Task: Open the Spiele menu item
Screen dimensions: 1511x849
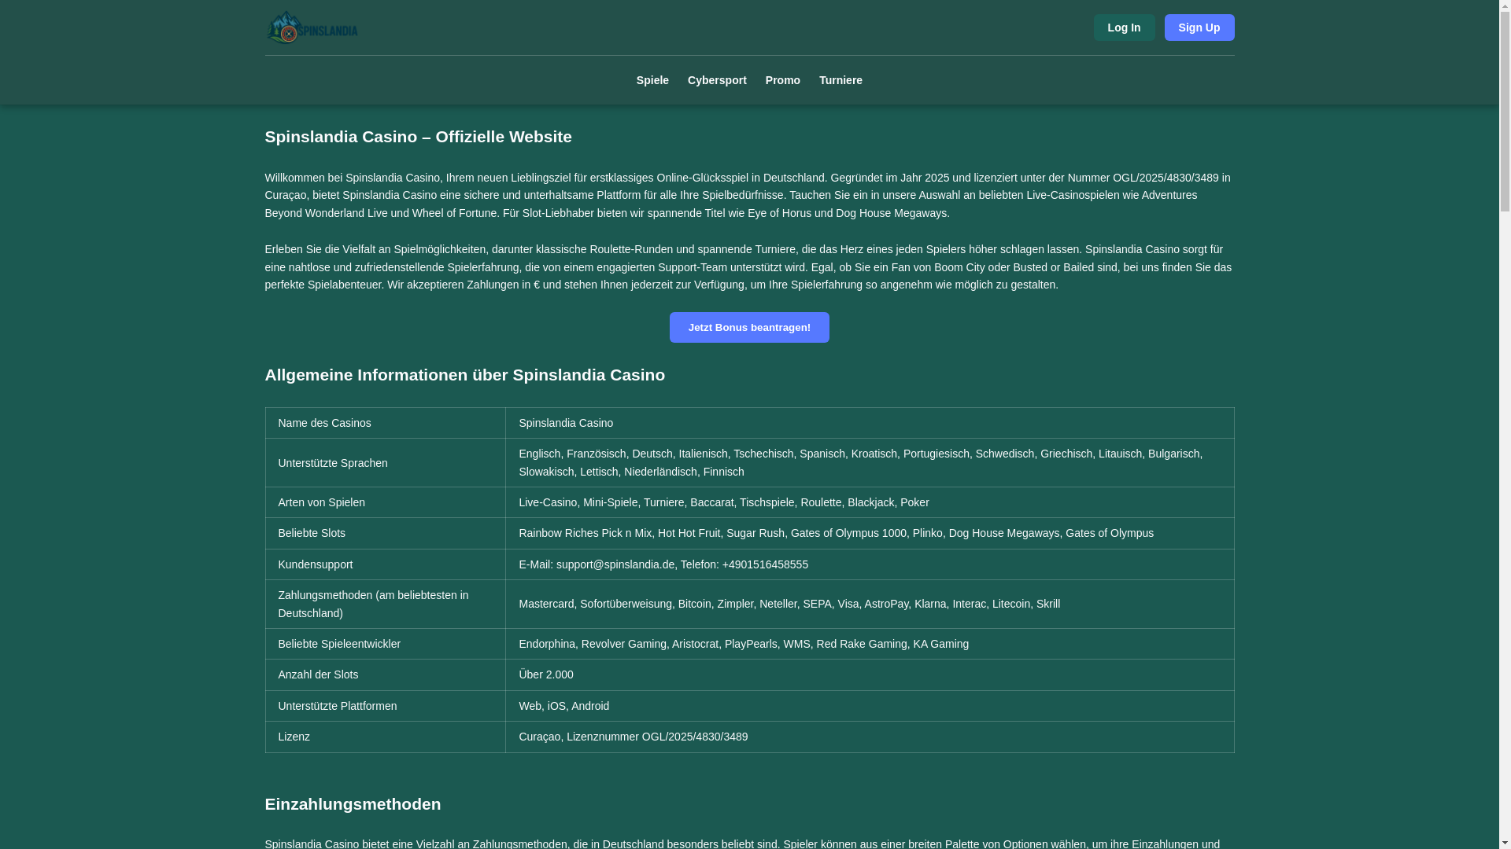Action: click(652, 80)
